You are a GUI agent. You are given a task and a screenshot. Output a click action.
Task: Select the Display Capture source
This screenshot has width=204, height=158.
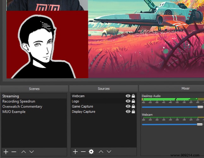pos(103,112)
